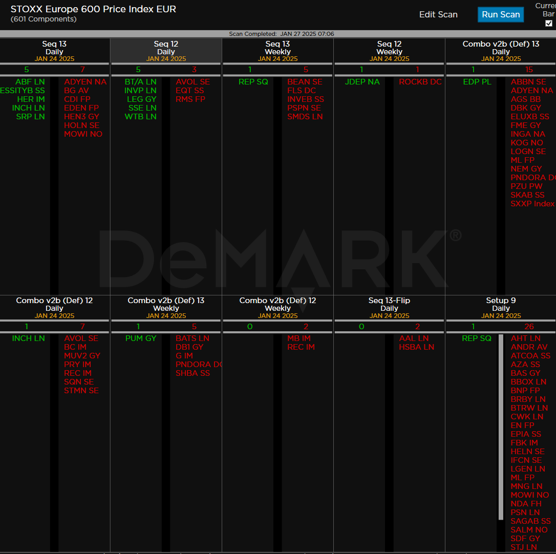This screenshot has width=556, height=554.
Task: Select Combo v2b (Def) 12 Daily header
Action: pos(55,308)
